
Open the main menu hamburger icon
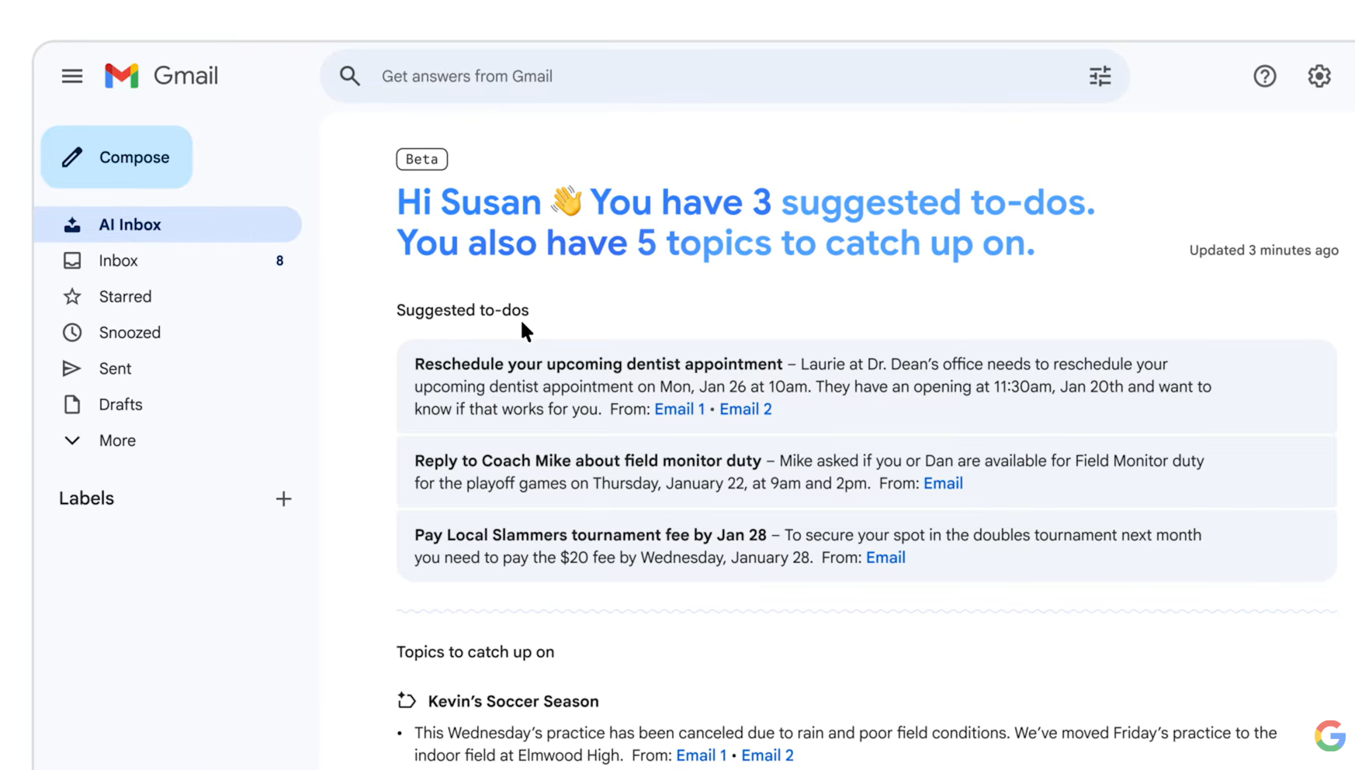(x=72, y=76)
